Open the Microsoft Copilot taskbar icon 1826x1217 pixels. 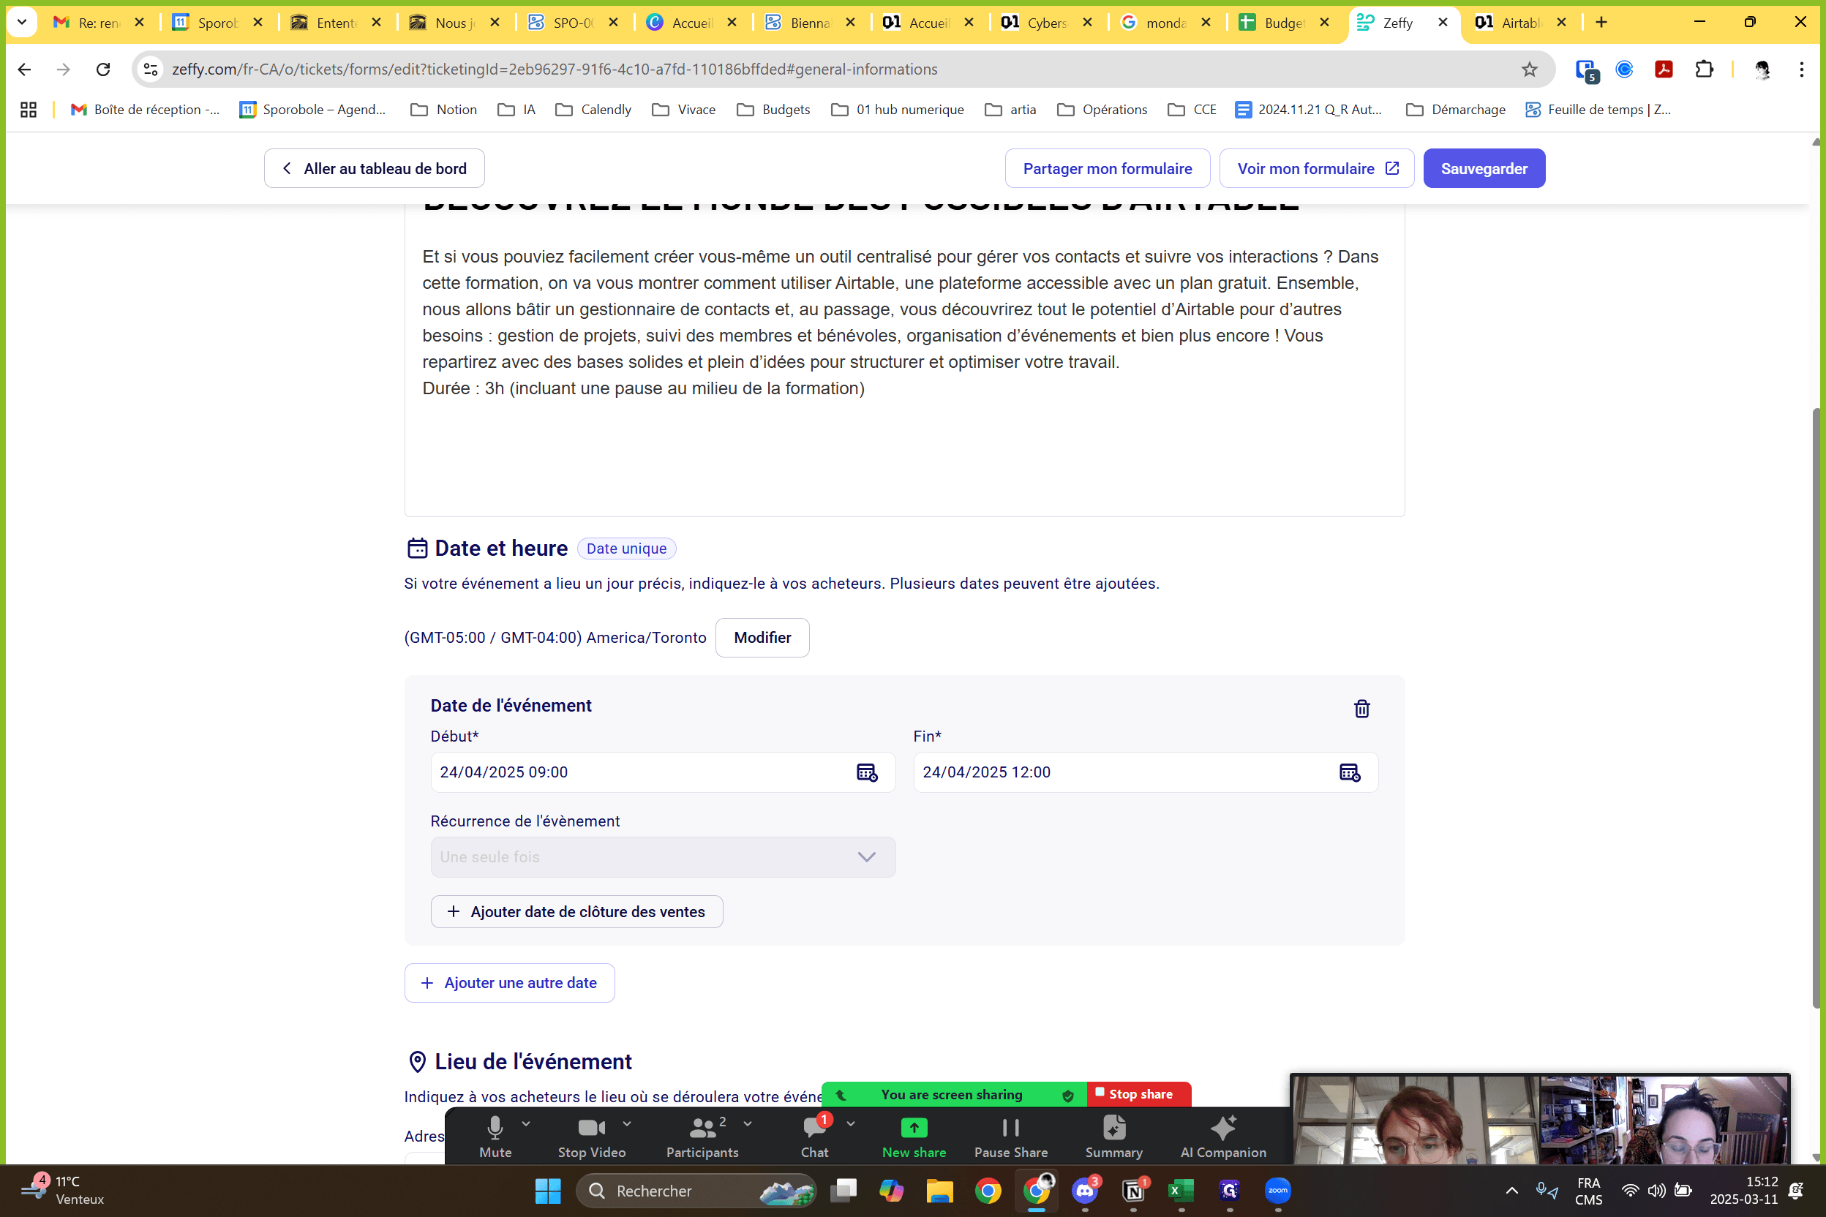[891, 1191]
